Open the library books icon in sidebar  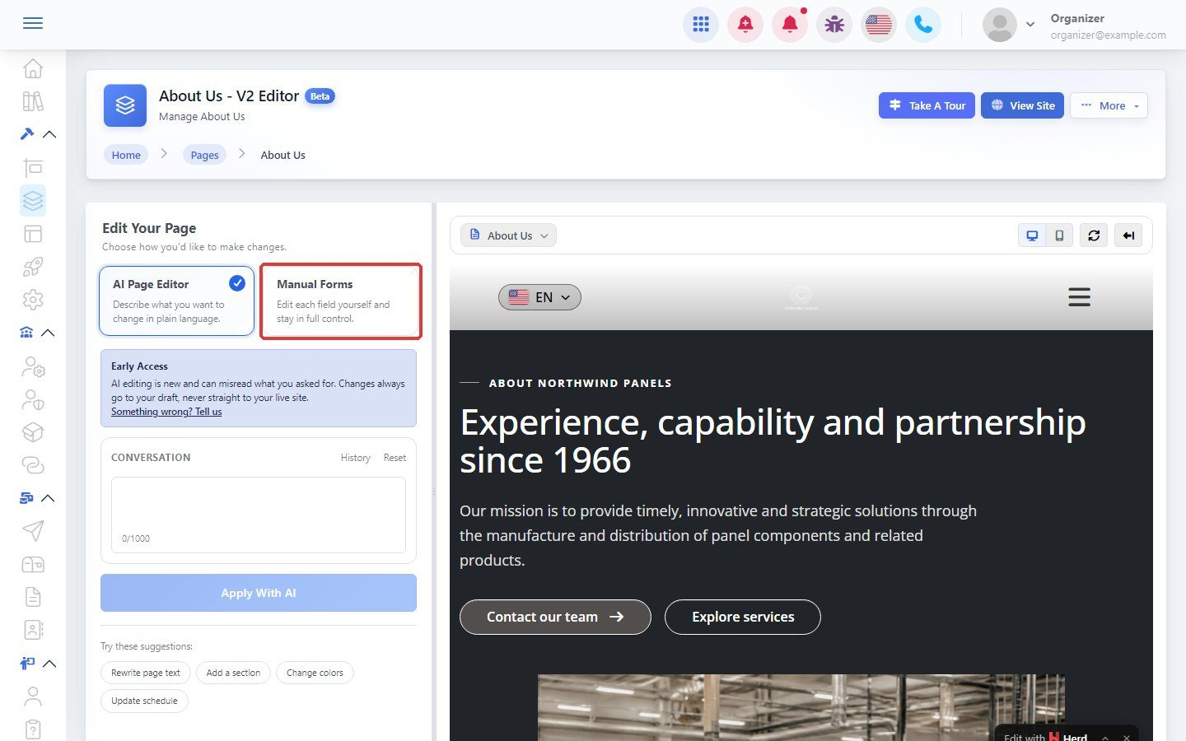[x=33, y=101]
